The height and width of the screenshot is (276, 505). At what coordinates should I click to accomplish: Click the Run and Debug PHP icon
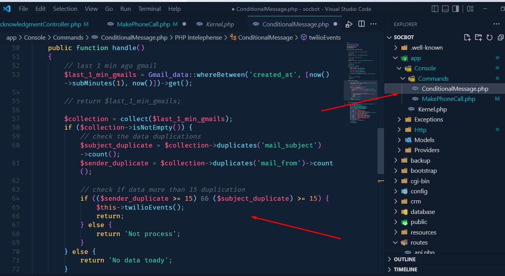point(349,24)
